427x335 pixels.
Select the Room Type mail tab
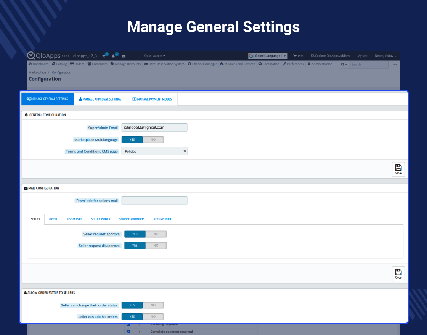[x=74, y=219]
